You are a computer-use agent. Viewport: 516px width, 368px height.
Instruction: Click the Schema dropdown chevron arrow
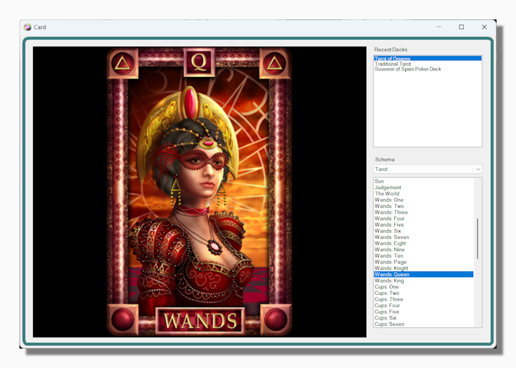click(478, 169)
